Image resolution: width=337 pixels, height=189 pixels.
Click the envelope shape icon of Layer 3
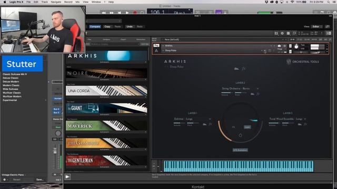coord(300,124)
